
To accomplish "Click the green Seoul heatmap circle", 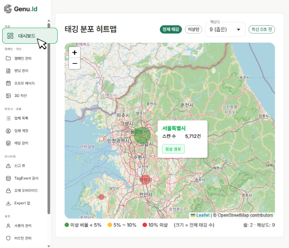I will (142, 135).
